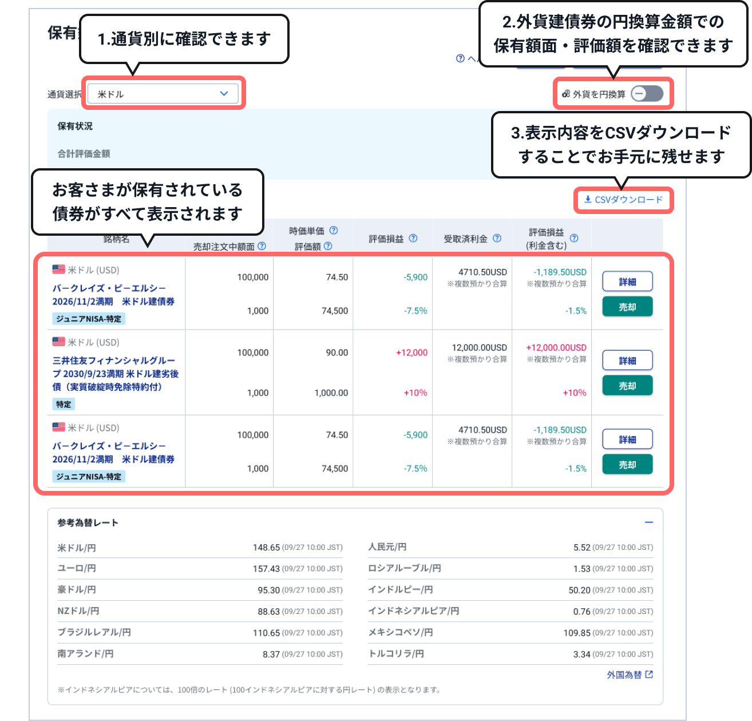This screenshot has width=752, height=721.
Task: Click the インドネシアルピア/円 rate 0.76
Action: (582, 612)
